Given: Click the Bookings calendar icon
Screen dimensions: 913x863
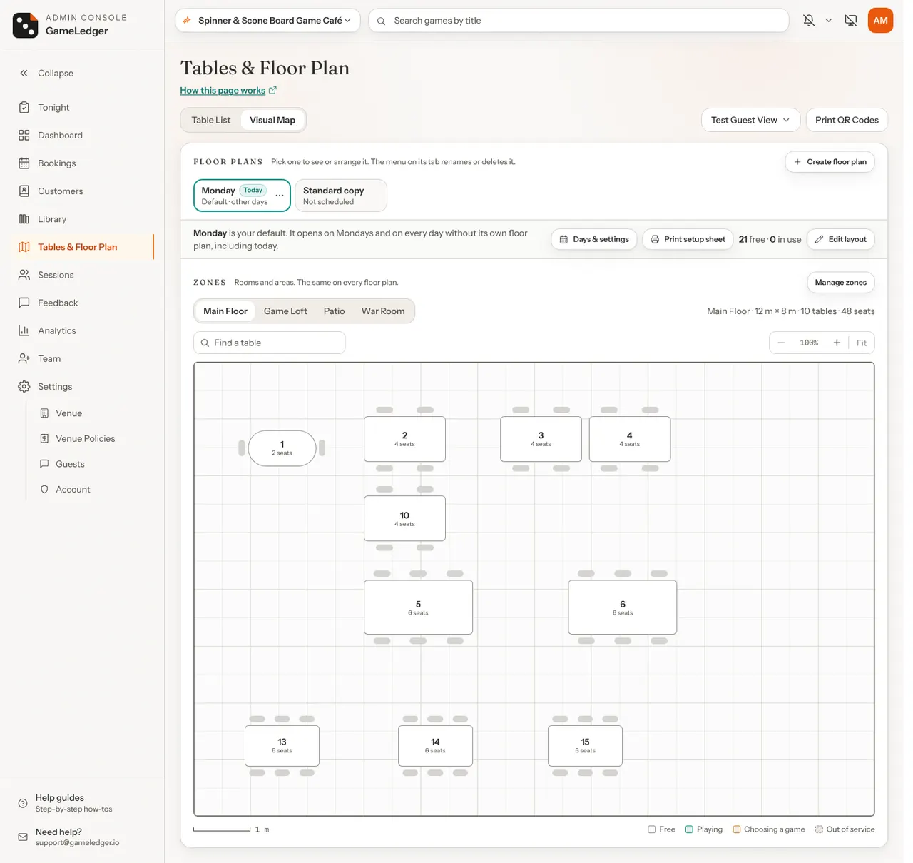Looking at the screenshot, I should [24, 163].
